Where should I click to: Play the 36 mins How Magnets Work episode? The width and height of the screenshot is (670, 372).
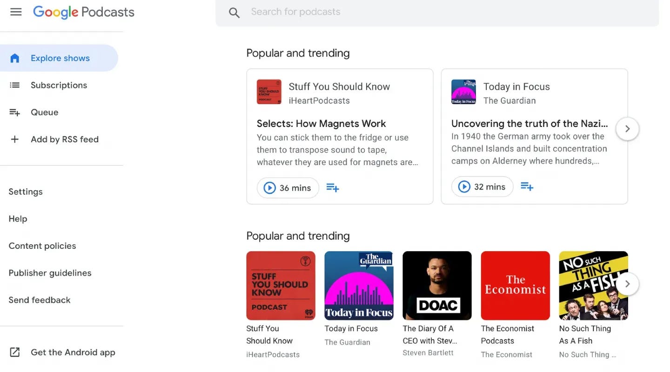coord(288,188)
